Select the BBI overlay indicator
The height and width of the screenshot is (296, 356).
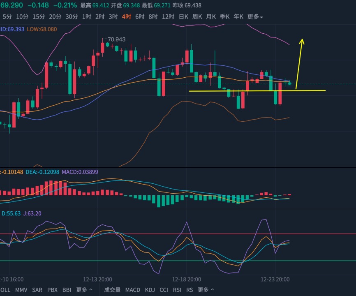coord(67,290)
